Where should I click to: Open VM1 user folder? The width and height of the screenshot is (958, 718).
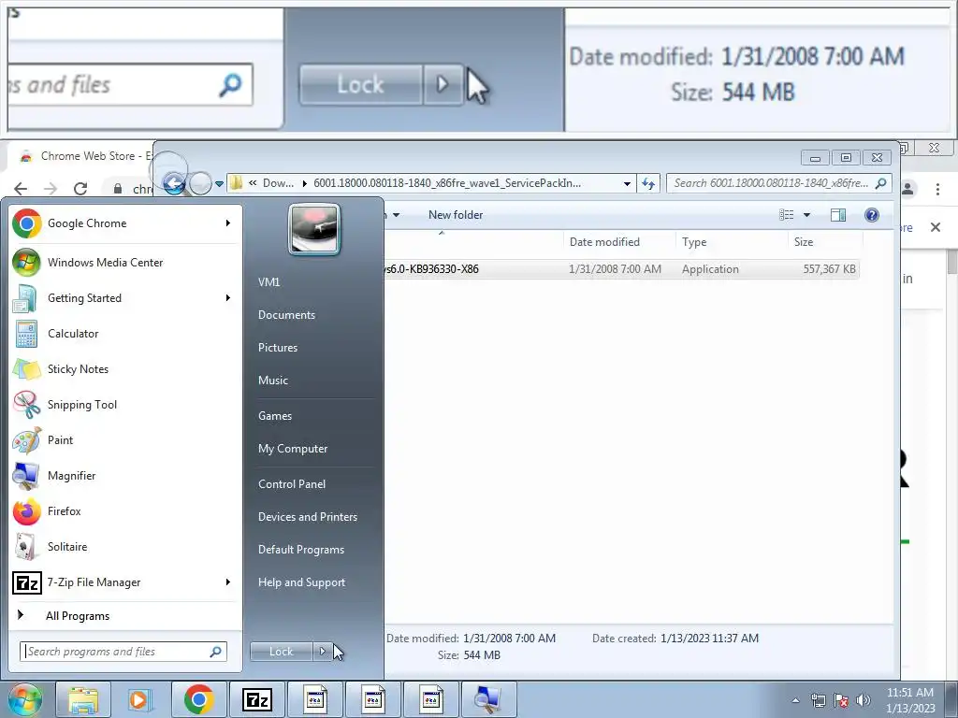click(x=269, y=282)
